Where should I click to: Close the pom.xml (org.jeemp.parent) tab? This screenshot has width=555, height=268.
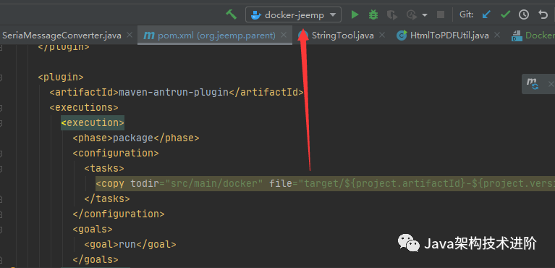click(x=284, y=35)
